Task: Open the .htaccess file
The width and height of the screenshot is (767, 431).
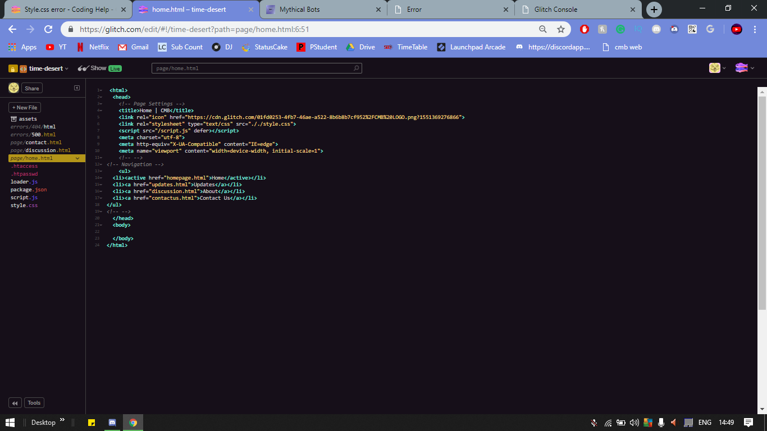Action: pyautogui.click(x=24, y=166)
